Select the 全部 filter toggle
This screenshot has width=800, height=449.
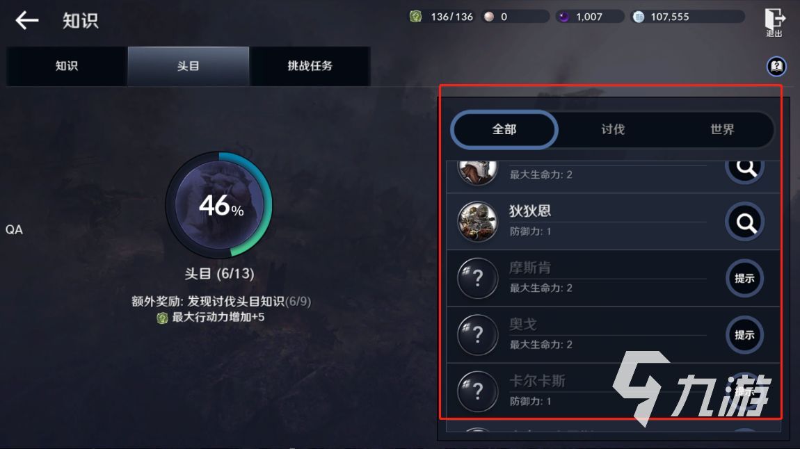504,129
